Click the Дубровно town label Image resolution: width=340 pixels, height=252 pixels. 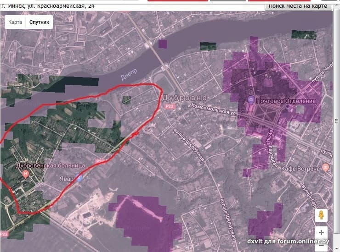pos(184,98)
